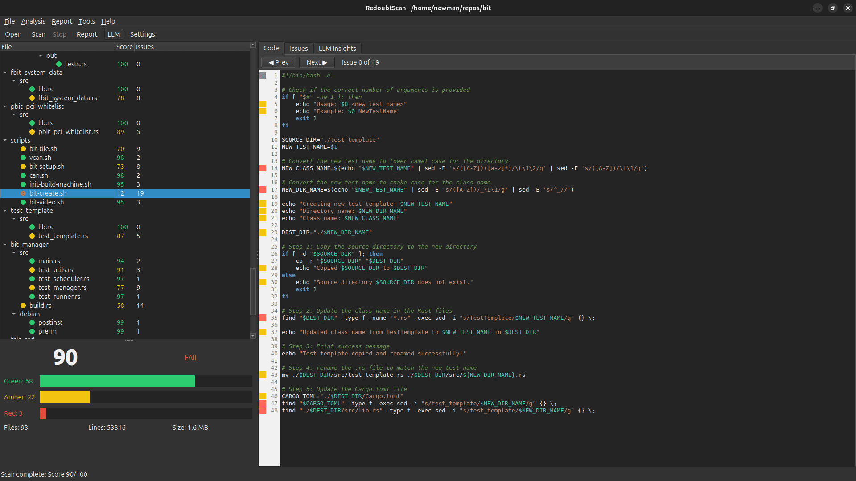The height and width of the screenshot is (481, 856).
Task: Click red issue marker on line 14
Action: point(263,168)
